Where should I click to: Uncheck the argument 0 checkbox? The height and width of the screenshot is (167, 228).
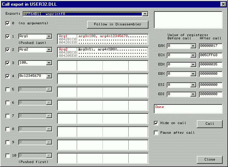(x=8, y=23)
